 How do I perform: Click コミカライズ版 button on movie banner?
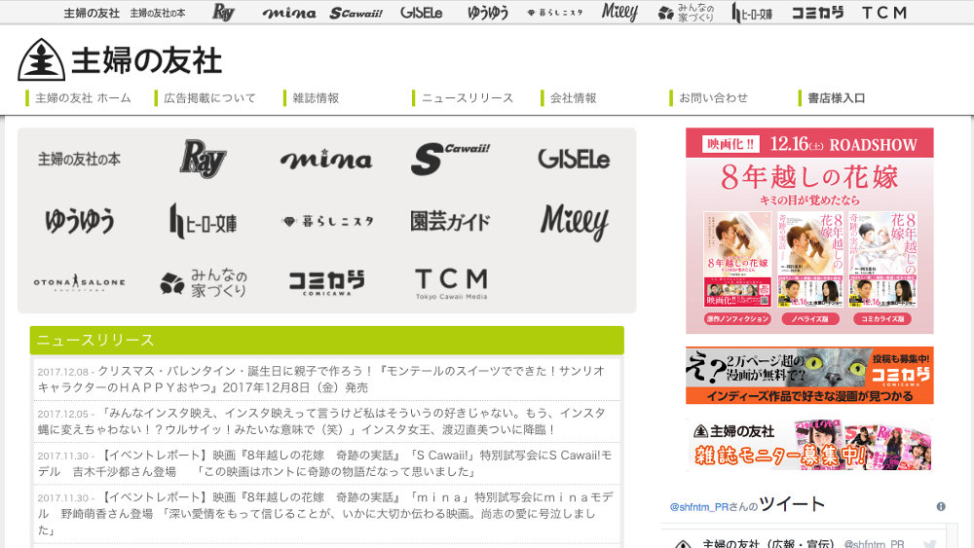pos(882,319)
